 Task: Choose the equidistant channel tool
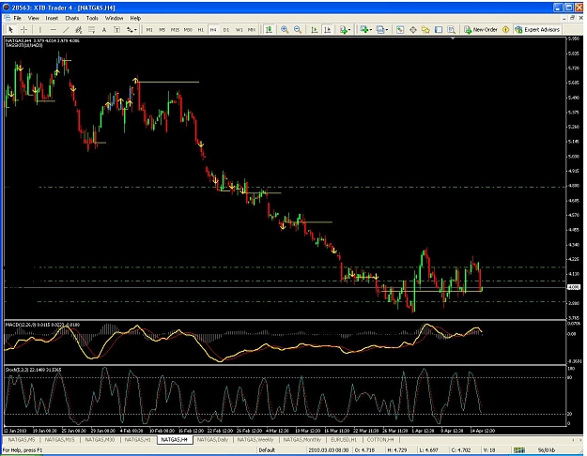pos(79,29)
